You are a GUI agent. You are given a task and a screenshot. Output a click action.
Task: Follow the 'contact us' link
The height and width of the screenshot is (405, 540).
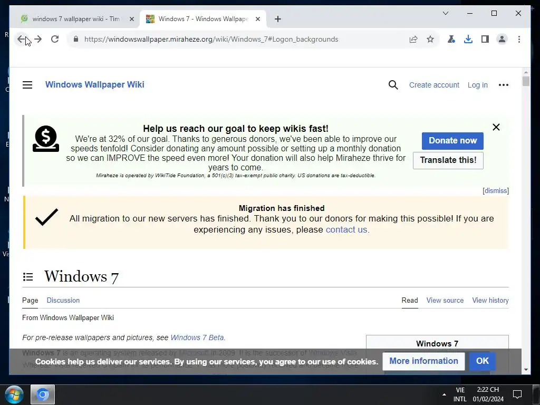346,230
